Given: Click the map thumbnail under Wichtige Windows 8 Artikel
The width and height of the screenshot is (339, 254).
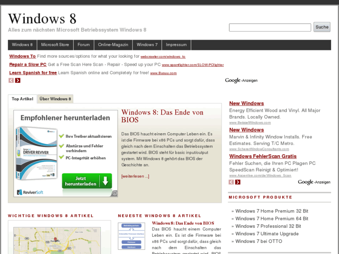Looking at the screenshot, I should click(x=57, y=240).
